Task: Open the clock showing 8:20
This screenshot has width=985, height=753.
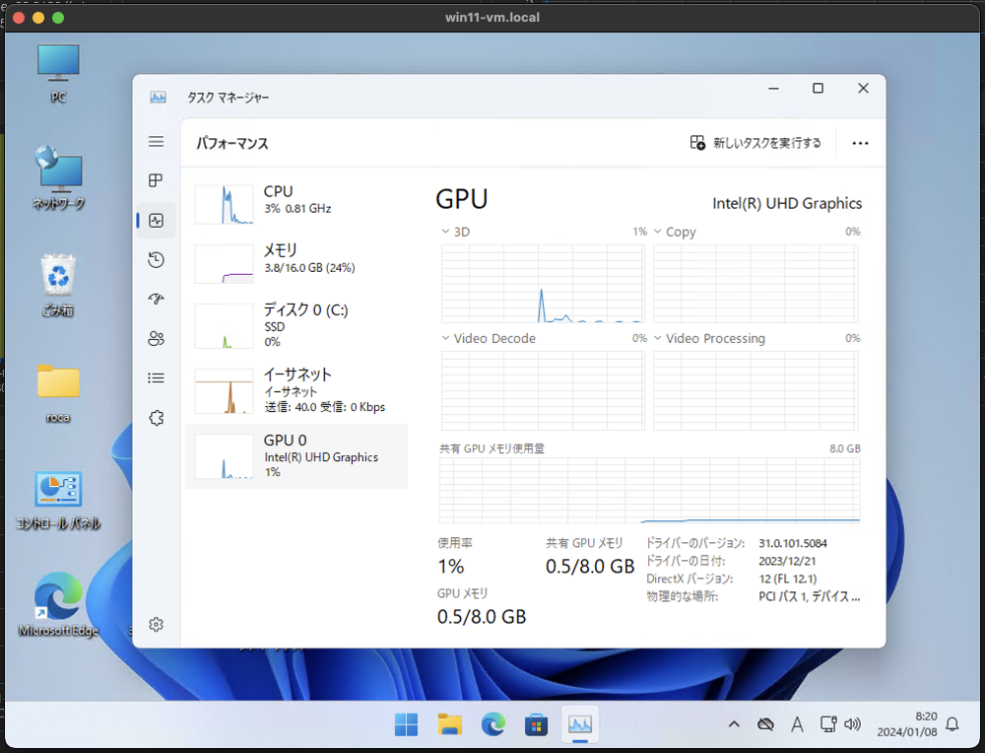Action: tap(907, 724)
